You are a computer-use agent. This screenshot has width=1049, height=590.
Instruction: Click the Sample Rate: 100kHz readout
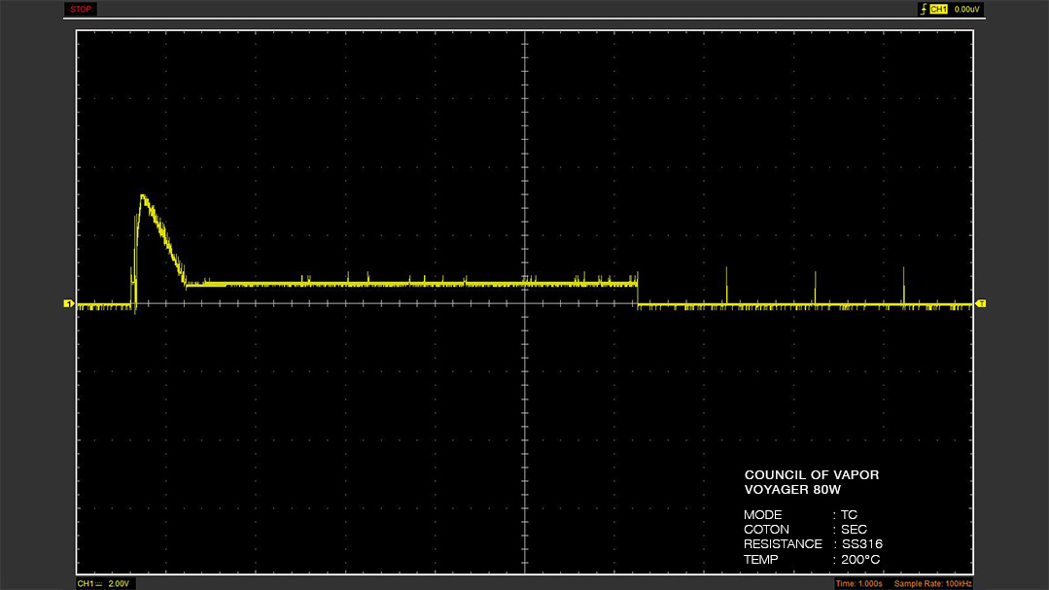(x=932, y=583)
